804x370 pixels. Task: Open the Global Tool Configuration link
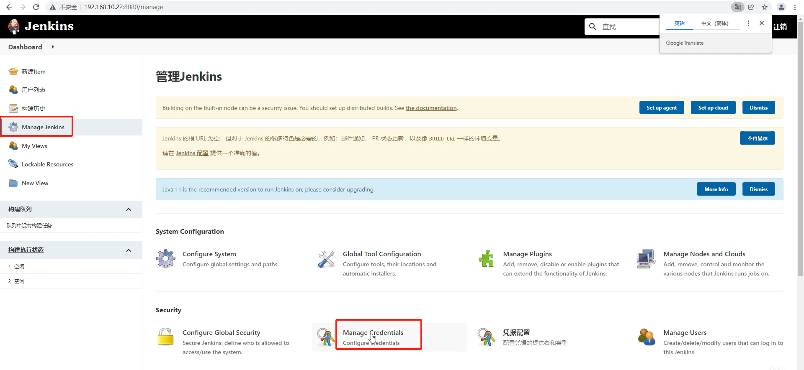[x=382, y=254]
